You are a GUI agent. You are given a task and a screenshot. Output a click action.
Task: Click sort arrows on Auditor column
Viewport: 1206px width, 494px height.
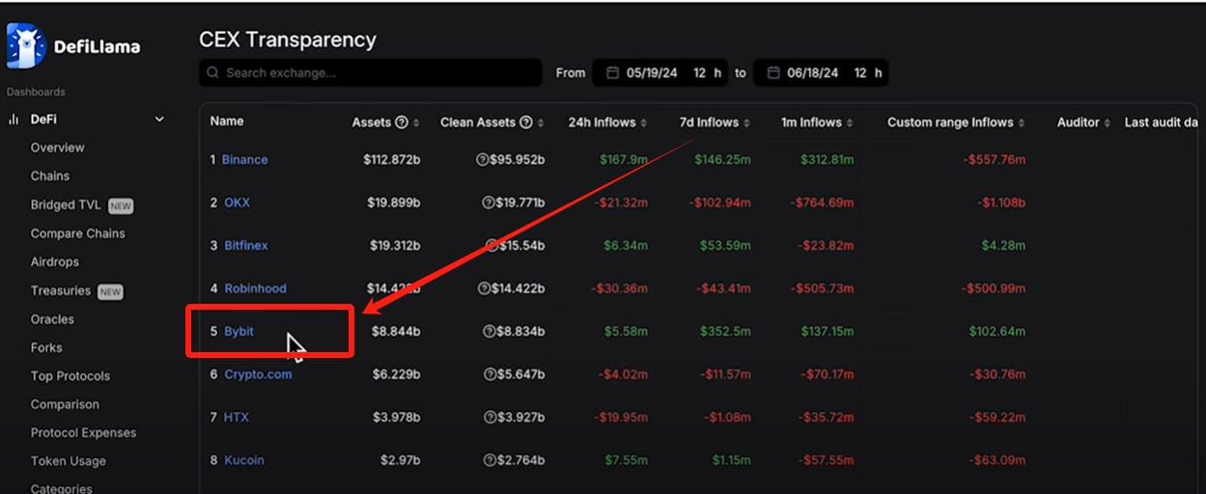(x=1108, y=123)
